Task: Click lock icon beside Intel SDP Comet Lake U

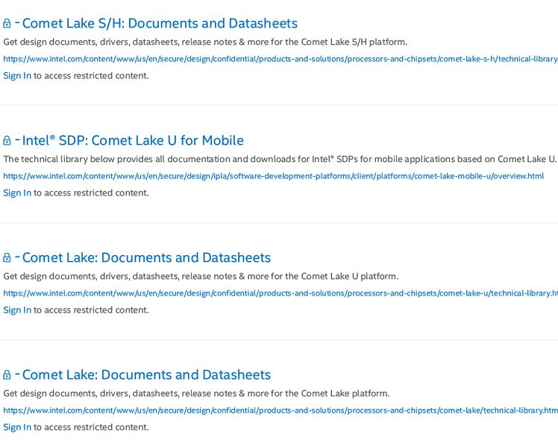Action: click(x=7, y=140)
